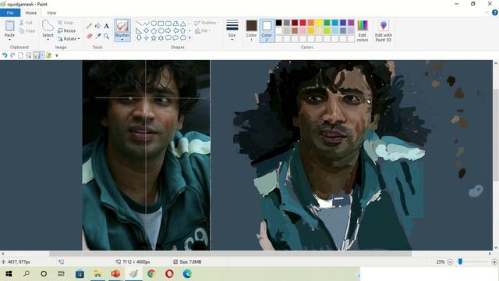Expand the Brushes dropdown arrow

pos(122,40)
